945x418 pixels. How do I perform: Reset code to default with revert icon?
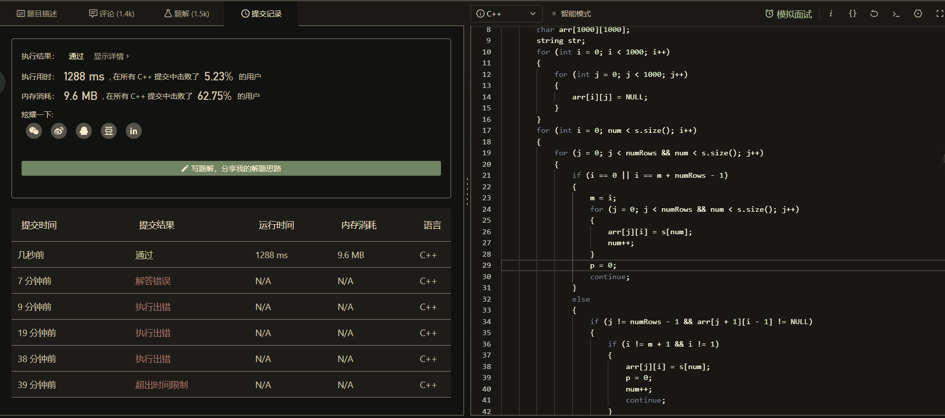coord(874,13)
